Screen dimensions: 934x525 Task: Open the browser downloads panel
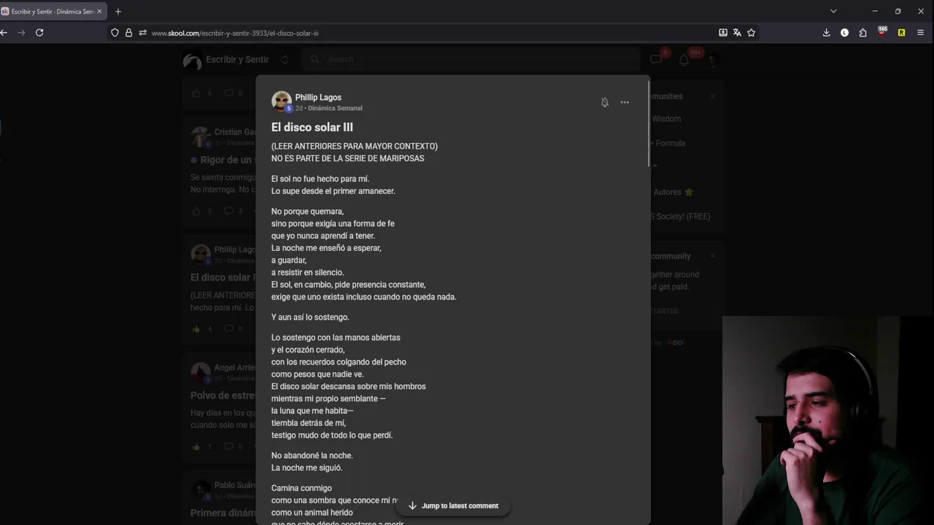[x=826, y=33]
